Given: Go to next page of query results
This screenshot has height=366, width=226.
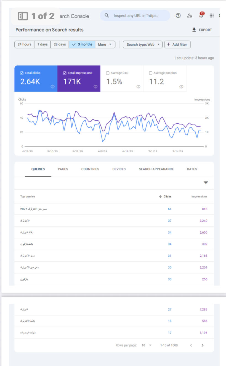Looking at the screenshot, I should tap(203, 345).
